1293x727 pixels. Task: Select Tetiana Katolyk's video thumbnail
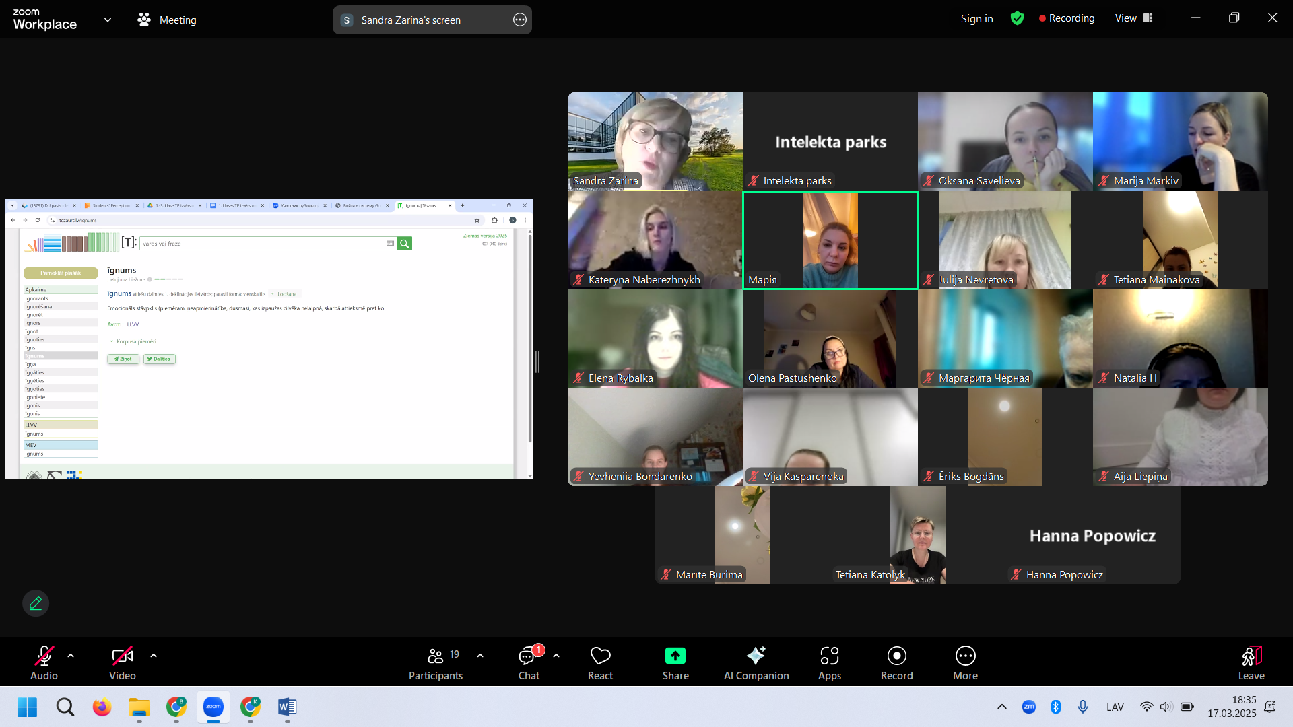coord(917,535)
